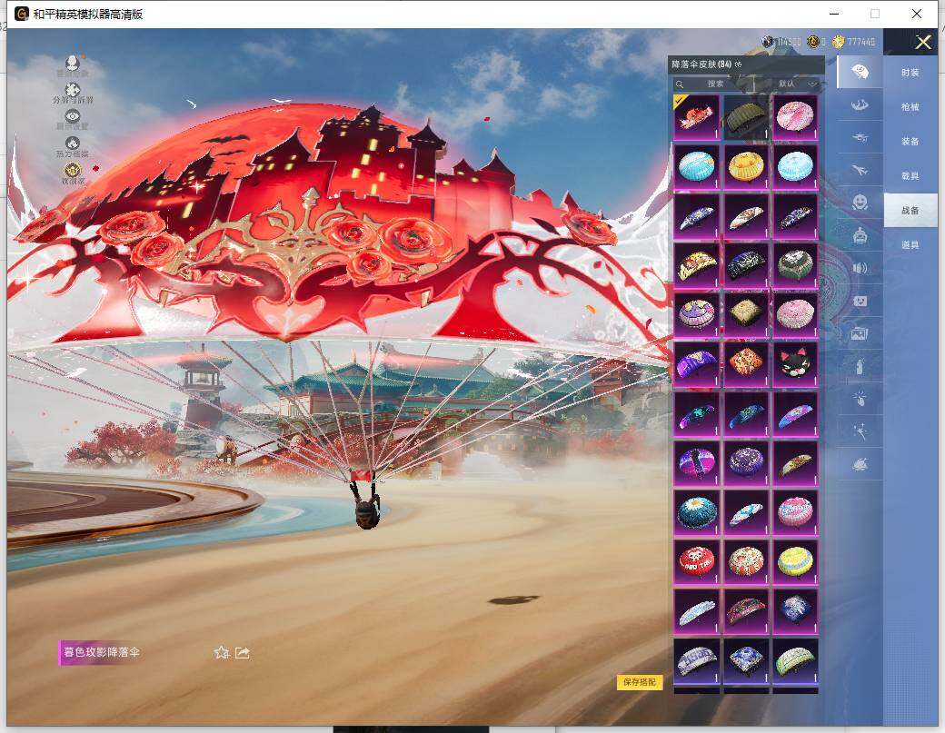The height and width of the screenshot is (733, 945).
Task: Select the blue crystal parachute thumbnail
Action: [796, 610]
